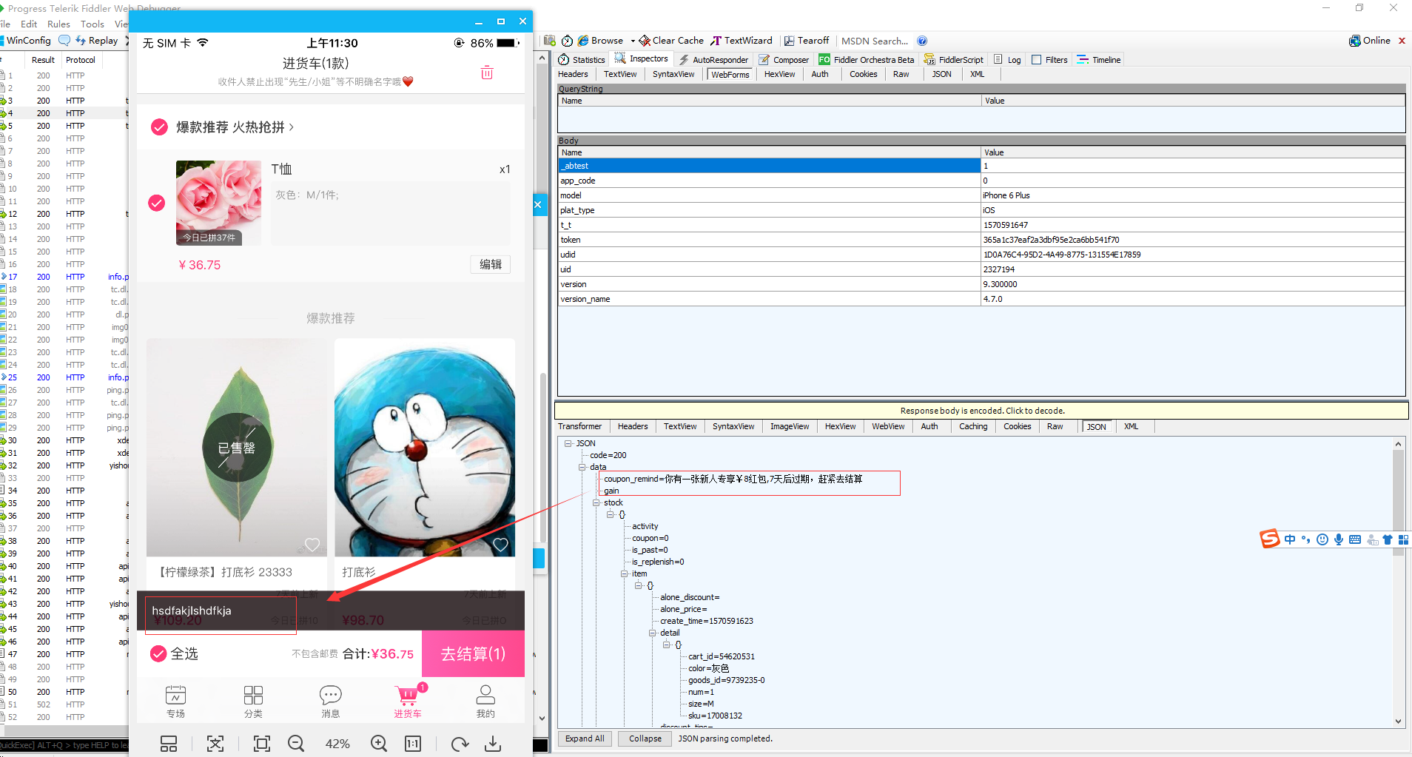Open the Timeline tab
The height and width of the screenshot is (757, 1412).
pyautogui.click(x=1099, y=60)
